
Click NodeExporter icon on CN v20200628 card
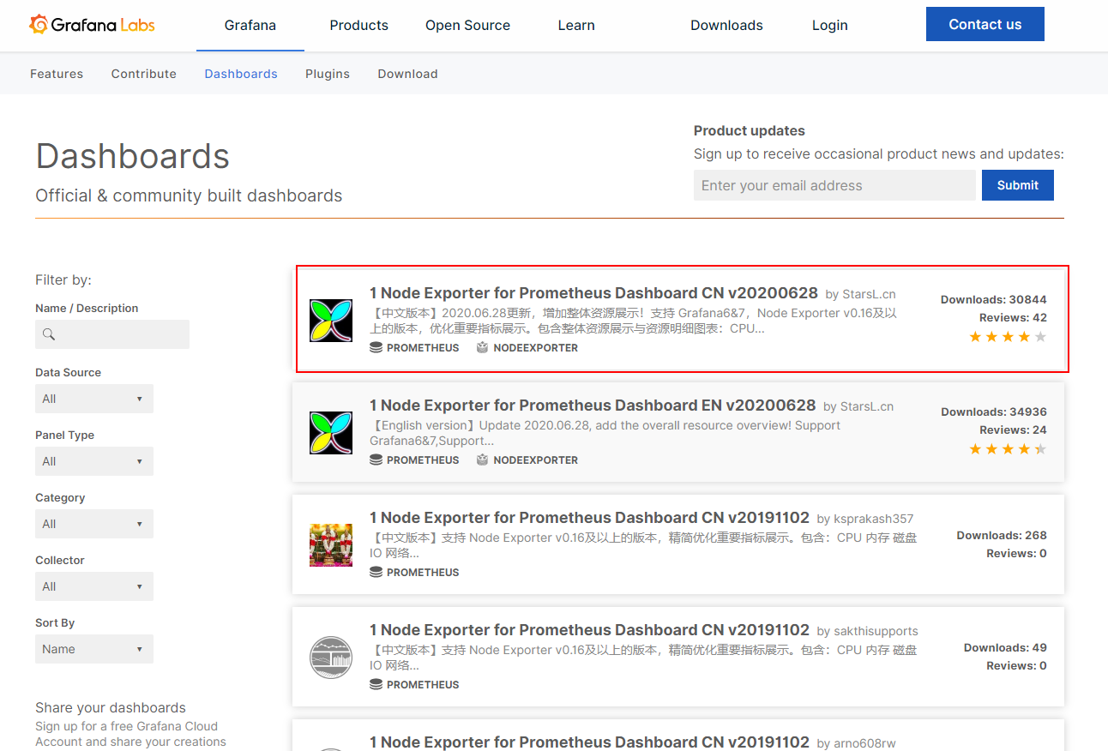coord(482,348)
